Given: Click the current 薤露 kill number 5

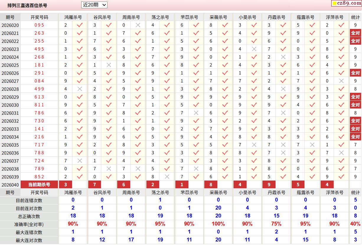Looking at the screenshot, I should tap(298, 185).
